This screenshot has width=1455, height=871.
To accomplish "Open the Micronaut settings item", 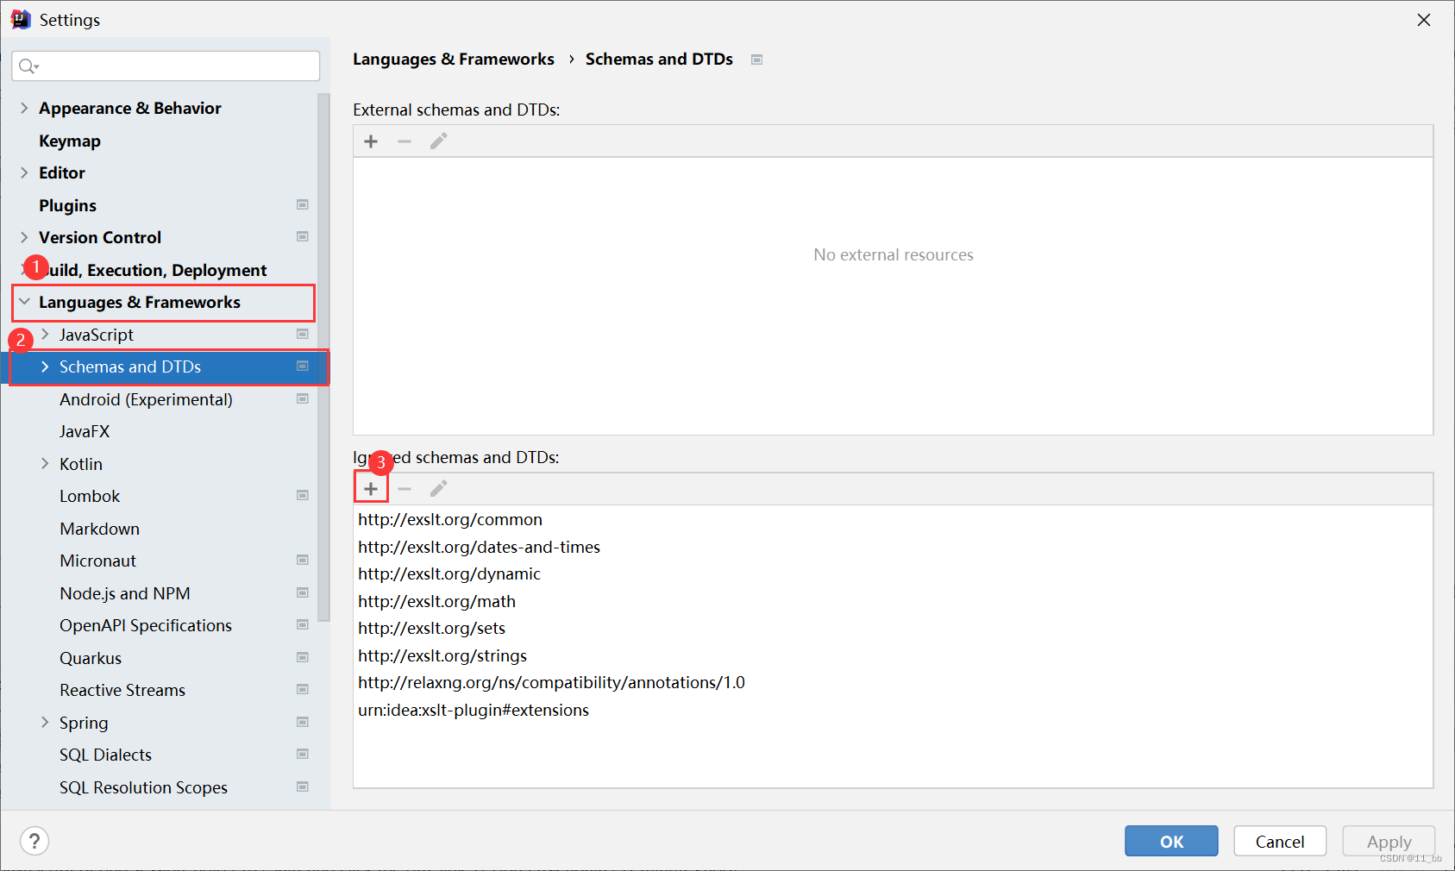I will coord(97,561).
